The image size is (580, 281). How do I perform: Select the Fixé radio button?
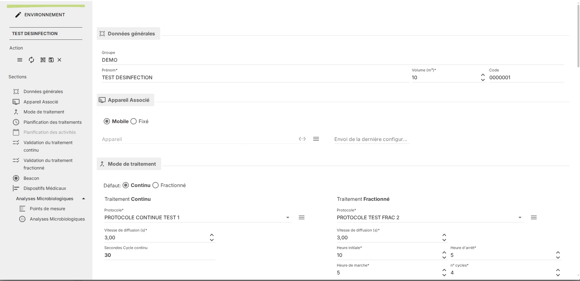tap(134, 121)
